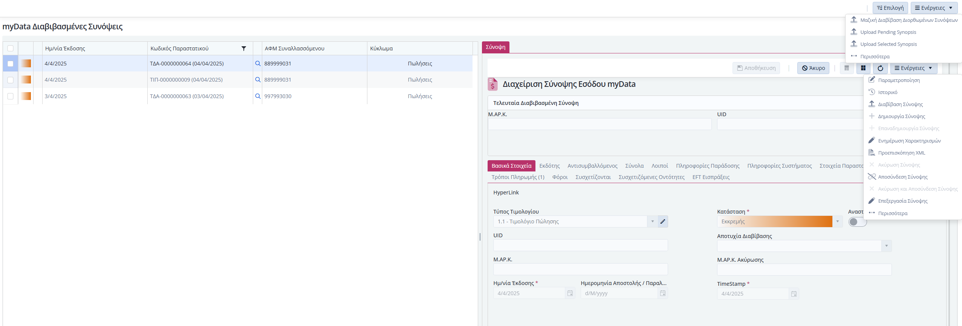Switch to list layout view icon

[847, 68]
